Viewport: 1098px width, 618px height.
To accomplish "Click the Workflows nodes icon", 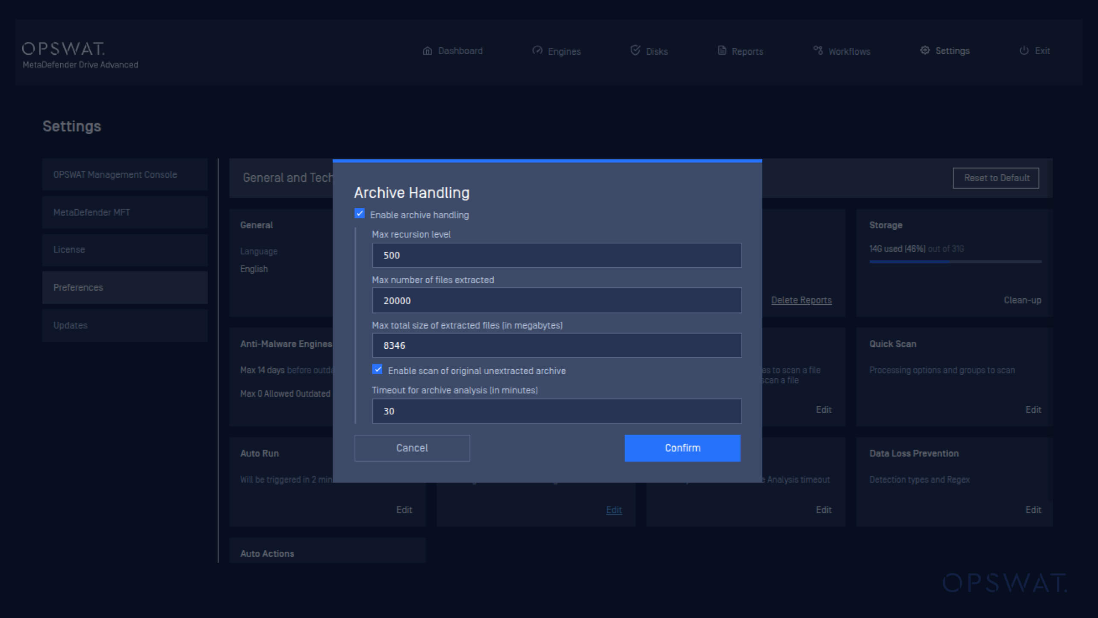I will (818, 50).
